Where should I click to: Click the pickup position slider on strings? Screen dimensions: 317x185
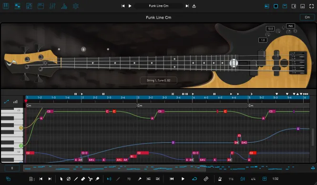(x=234, y=63)
